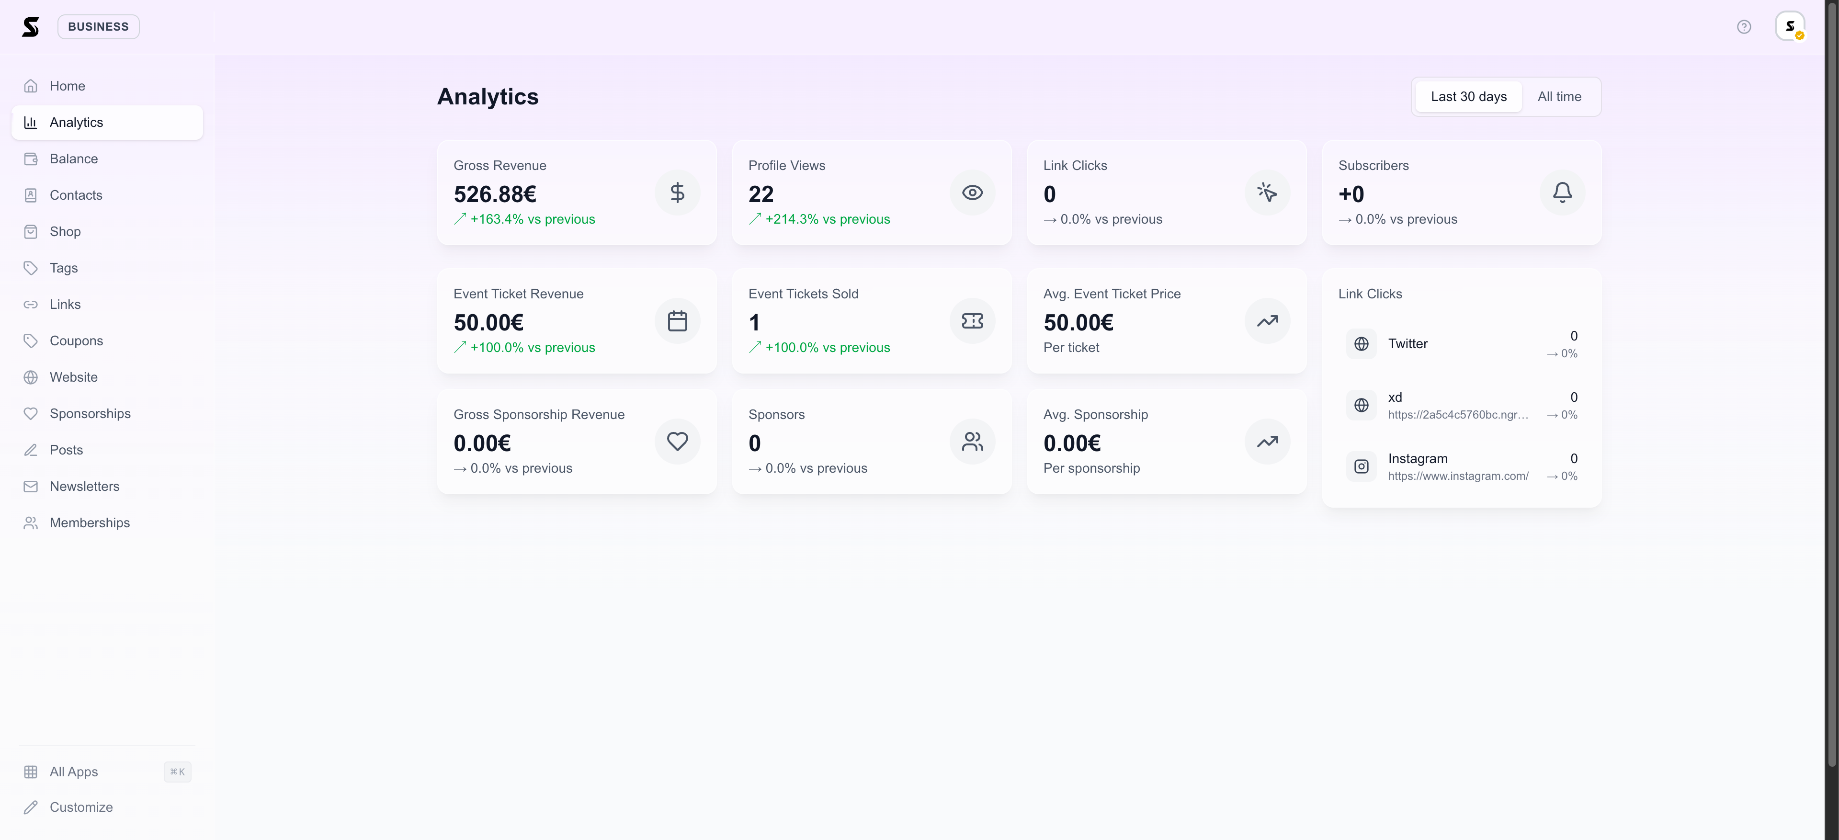Open the profile avatar menu
Image resolution: width=1839 pixels, height=840 pixels.
coord(1789,27)
